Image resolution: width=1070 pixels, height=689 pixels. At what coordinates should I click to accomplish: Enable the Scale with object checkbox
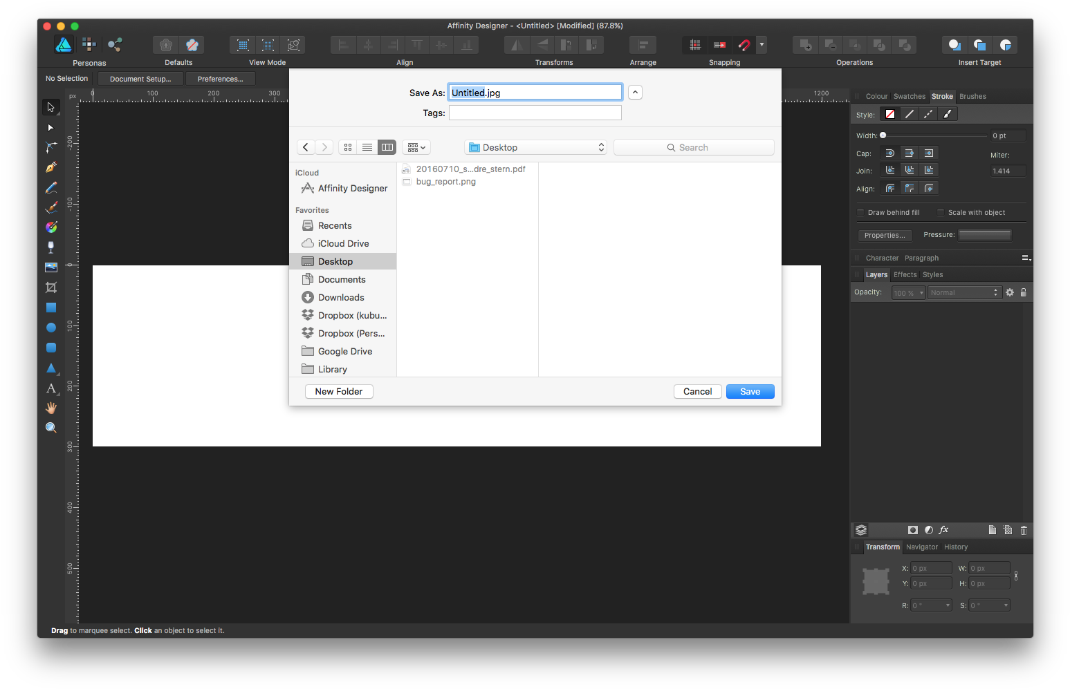point(941,212)
